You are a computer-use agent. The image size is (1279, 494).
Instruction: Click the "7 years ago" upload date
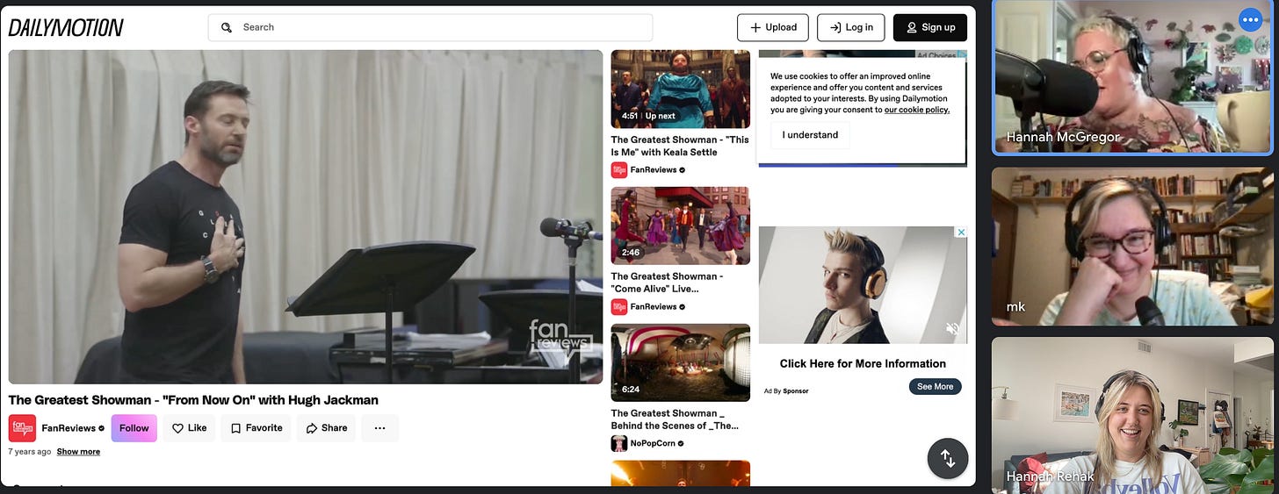[x=30, y=452]
